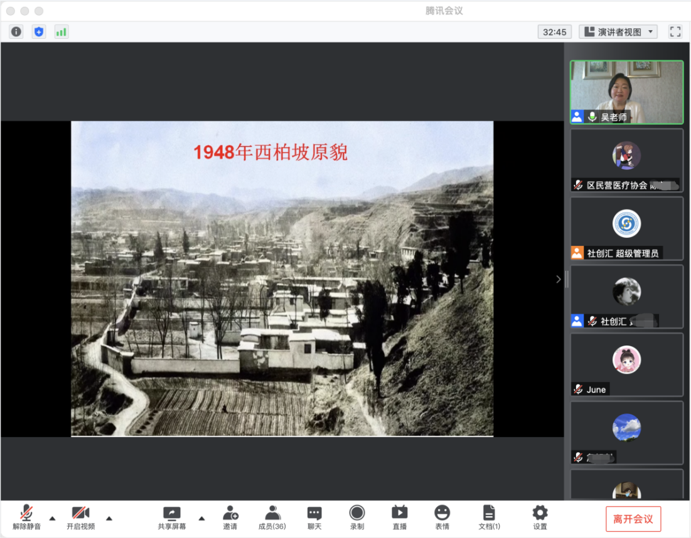The width and height of the screenshot is (691, 538).
Task: Expand video options arrow beside 开启视频
Action: 109,518
